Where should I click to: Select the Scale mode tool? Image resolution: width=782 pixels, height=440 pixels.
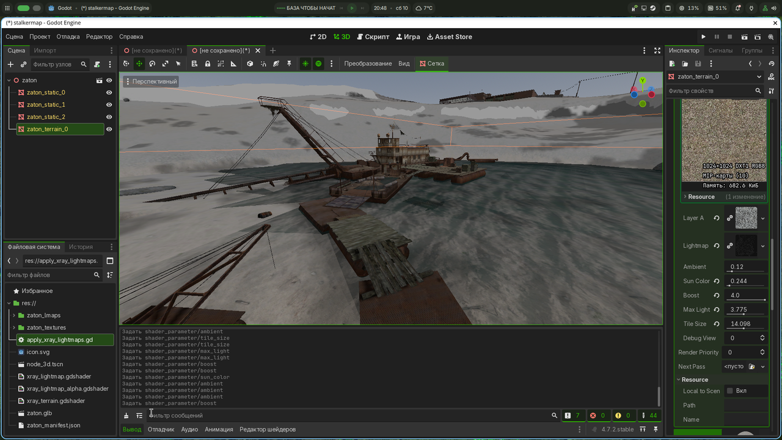(165, 64)
